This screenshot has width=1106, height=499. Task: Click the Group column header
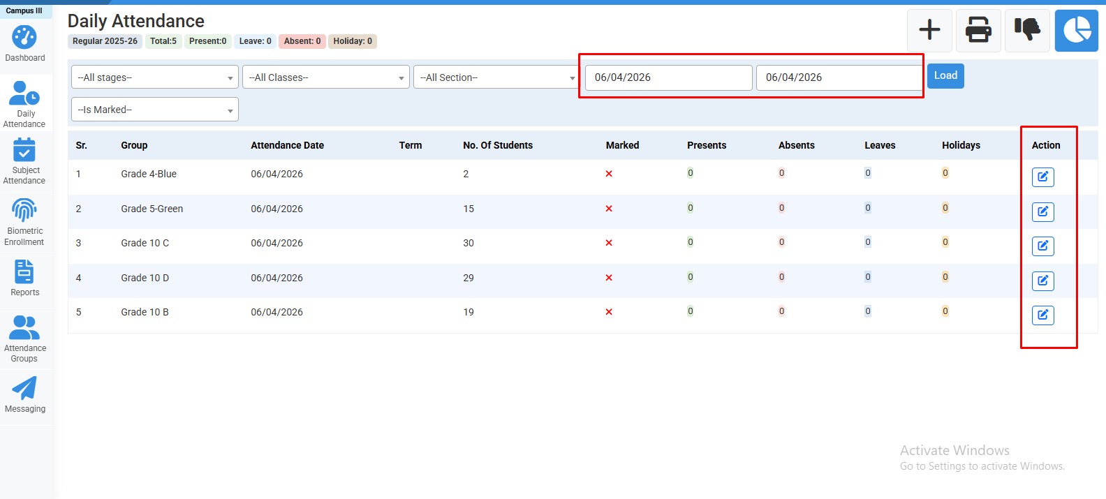(x=134, y=145)
